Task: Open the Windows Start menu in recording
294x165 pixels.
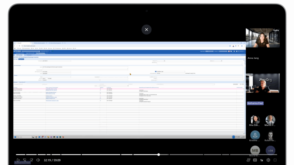Action: [15, 137]
